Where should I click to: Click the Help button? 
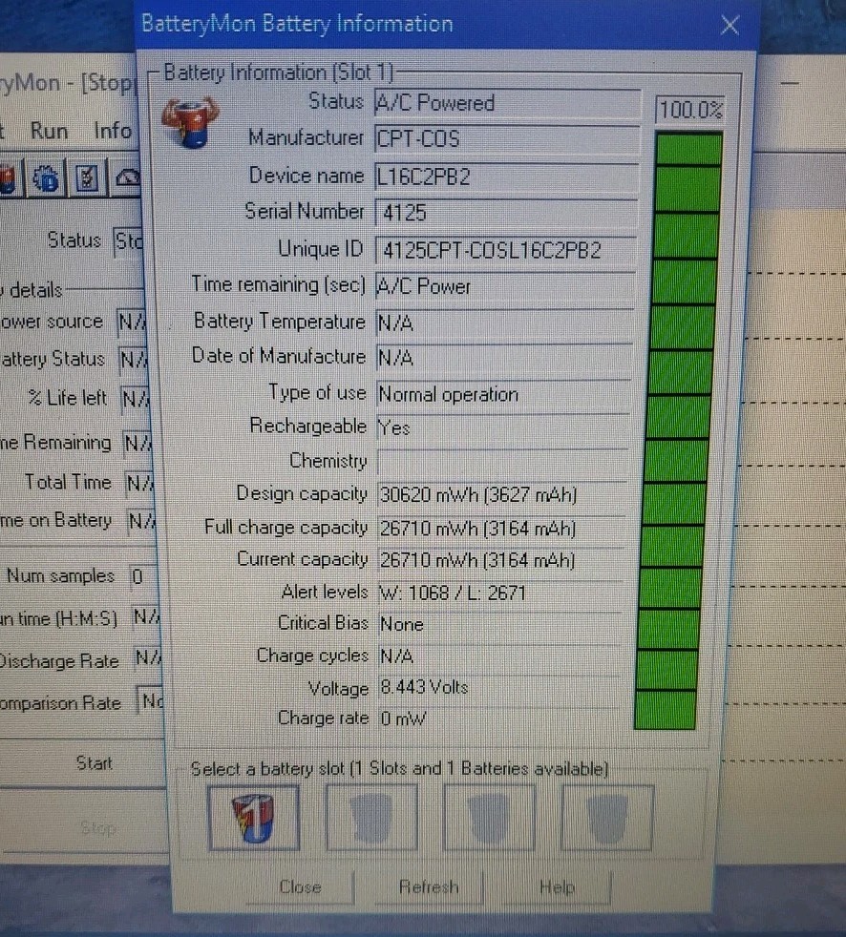557,886
